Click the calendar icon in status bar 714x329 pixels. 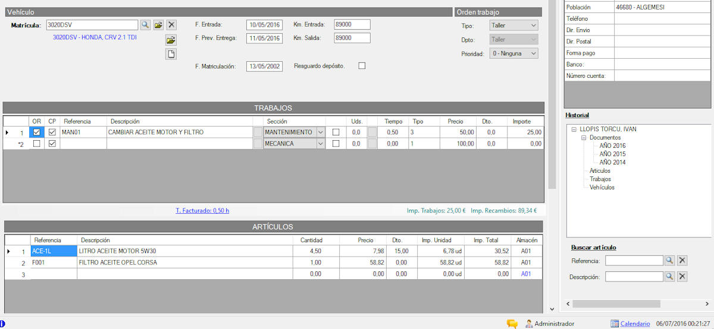[615, 324]
